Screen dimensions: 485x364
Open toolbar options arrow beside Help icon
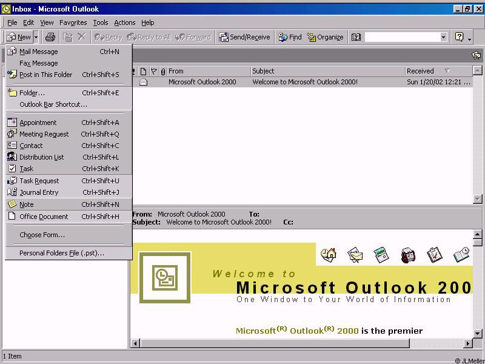tap(469, 38)
